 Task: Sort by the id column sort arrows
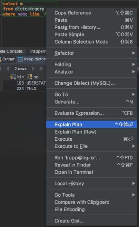click(23, 77)
